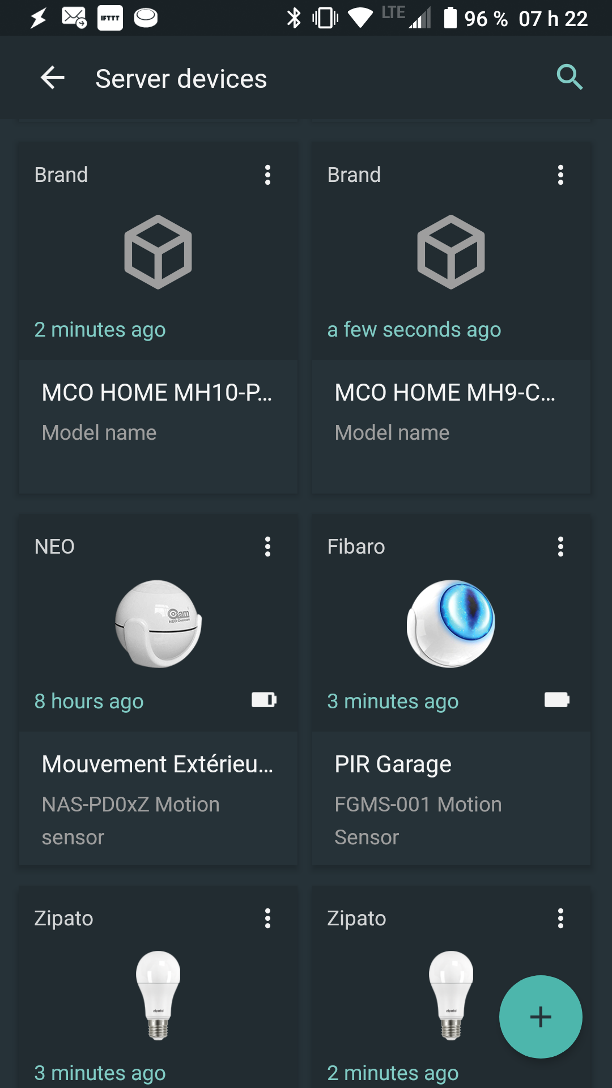The width and height of the screenshot is (612, 1088).
Task: Open search in Server devices
Action: click(x=569, y=78)
